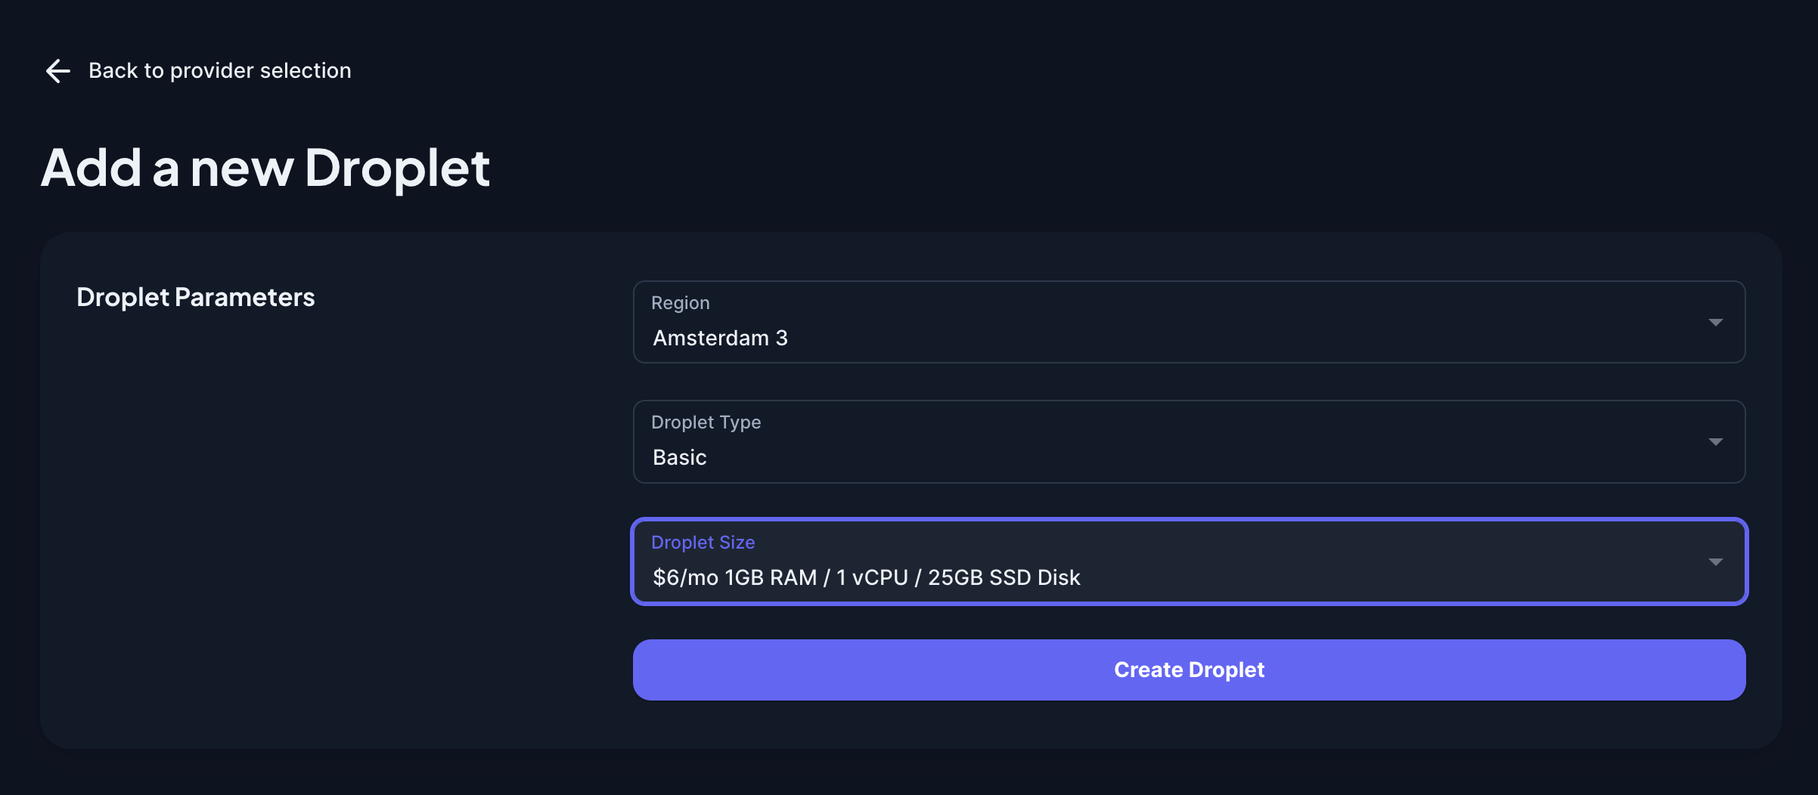This screenshot has height=795, width=1818.
Task: Click the Basic droplet type value
Action: pos(679,458)
